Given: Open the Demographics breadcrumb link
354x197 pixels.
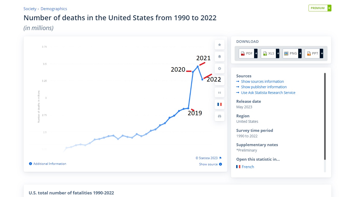Looking at the screenshot, I should [54, 9].
